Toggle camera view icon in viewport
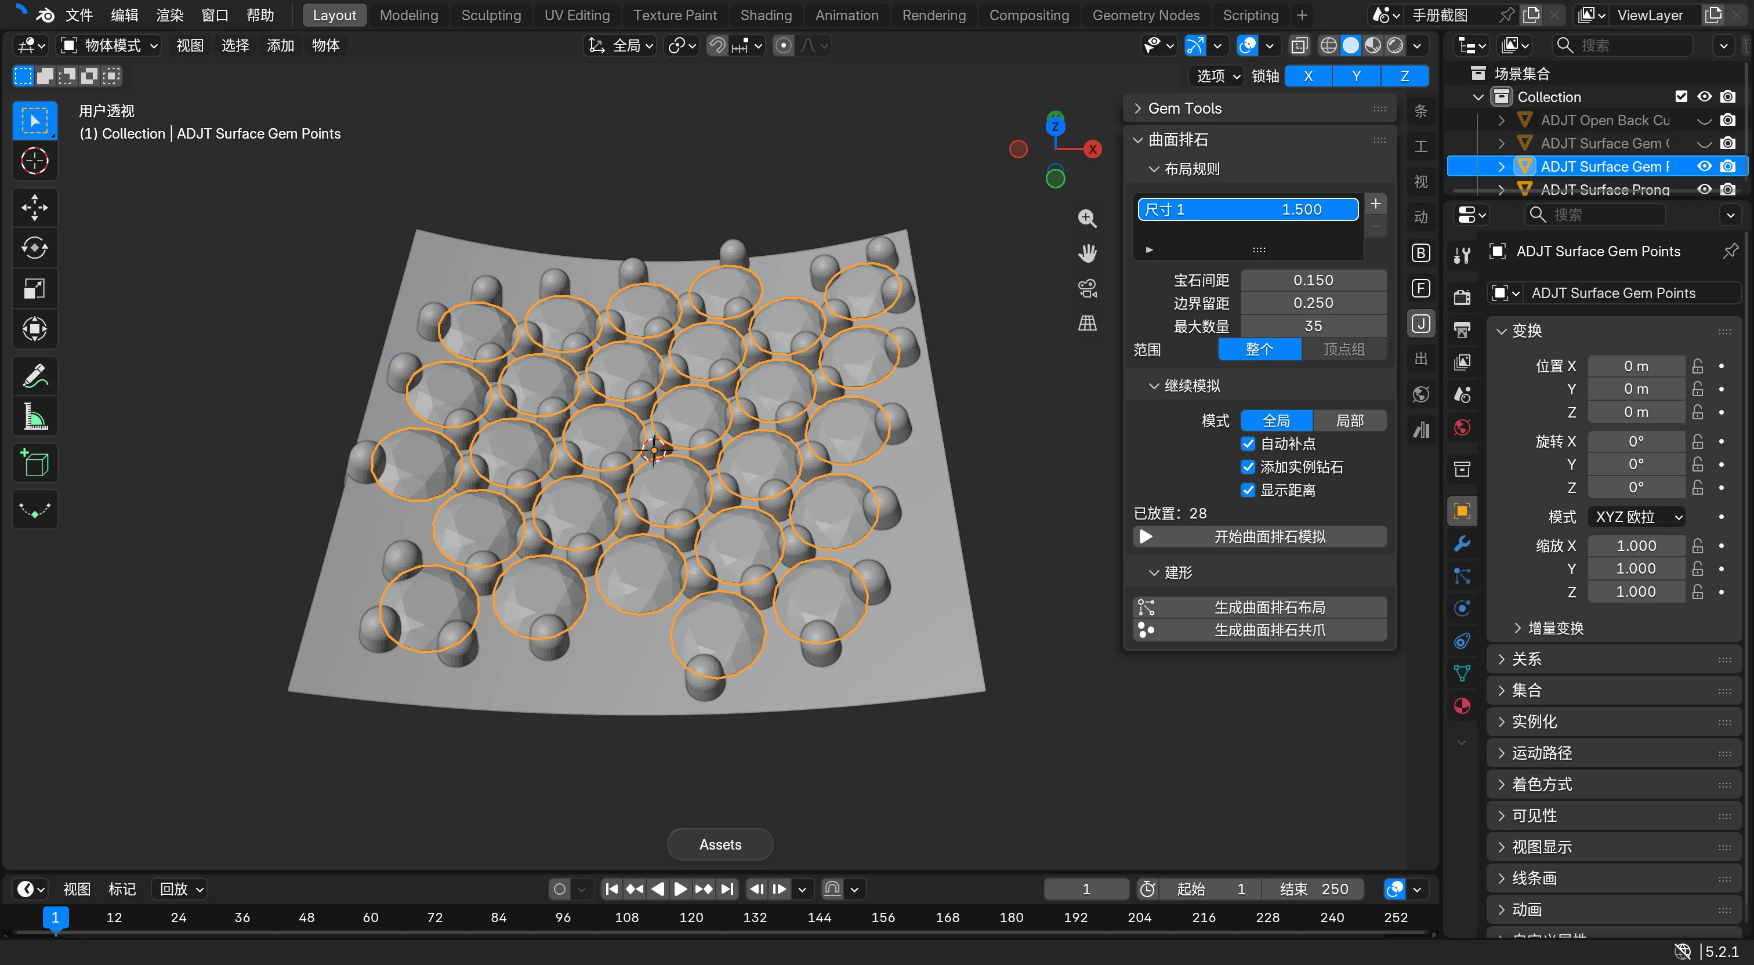 (x=1088, y=289)
